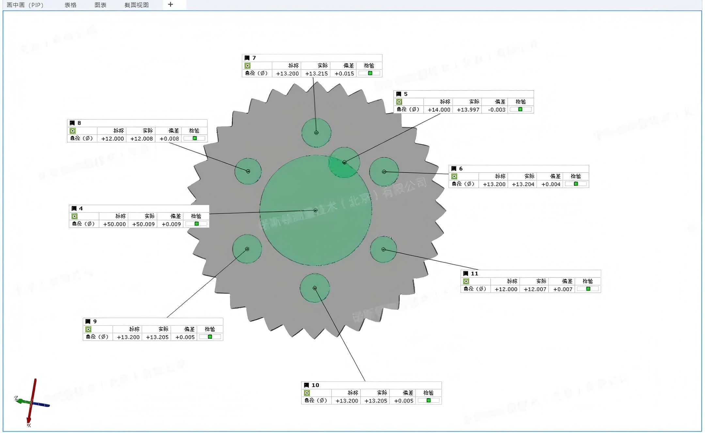Click the green circle icon in label 6

click(454, 176)
